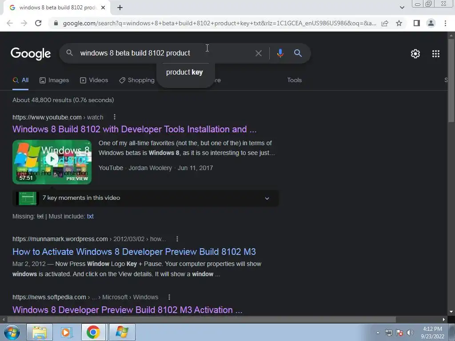Image resolution: width=455 pixels, height=341 pixels.
Task: Click the 'Jordan Woolery' uploader text
Action: 150,168
